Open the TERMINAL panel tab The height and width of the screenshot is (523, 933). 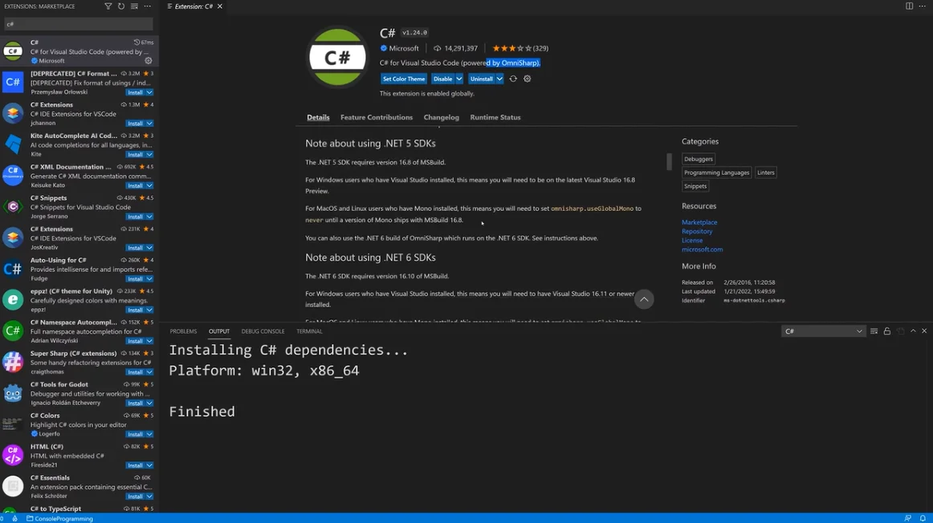tap(309, 331)
